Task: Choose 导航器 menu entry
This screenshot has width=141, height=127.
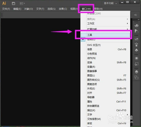Action: pyautogui.click(x=105, y=97)
